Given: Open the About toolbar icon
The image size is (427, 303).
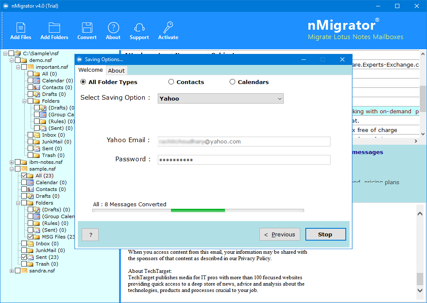Looking at the screenshot, I should [113, 28].
